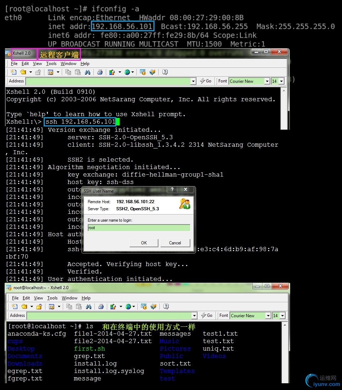The width and height of the screenshot is (342, 390).
Task: Click scrollbar up arrow in upper Xshell terminal
Action: (x=284, y=91)
